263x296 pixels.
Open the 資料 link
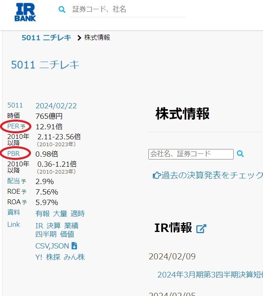[13, 212]
